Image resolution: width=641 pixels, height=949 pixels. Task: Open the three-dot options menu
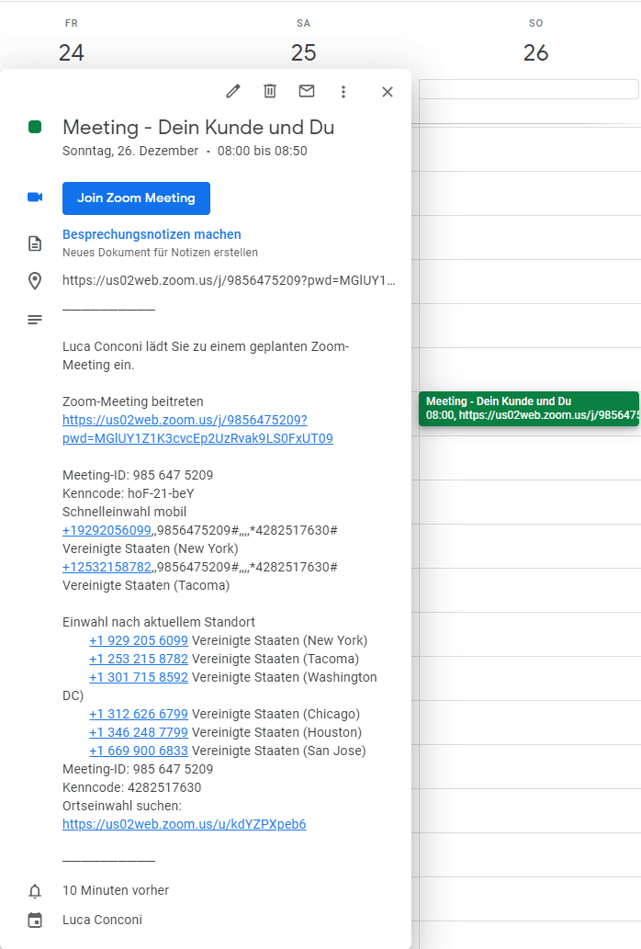tap(343, 91)
